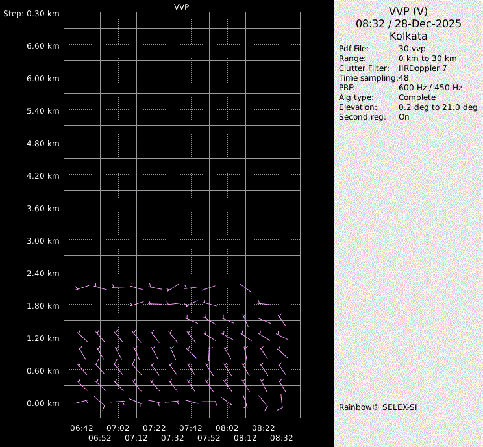Click the 1.20 km axis label
This screenshot has width=483, height=447.
pos(43,338)
